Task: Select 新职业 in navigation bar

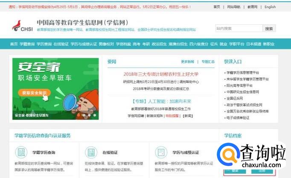Action: [x=269, y=44]
